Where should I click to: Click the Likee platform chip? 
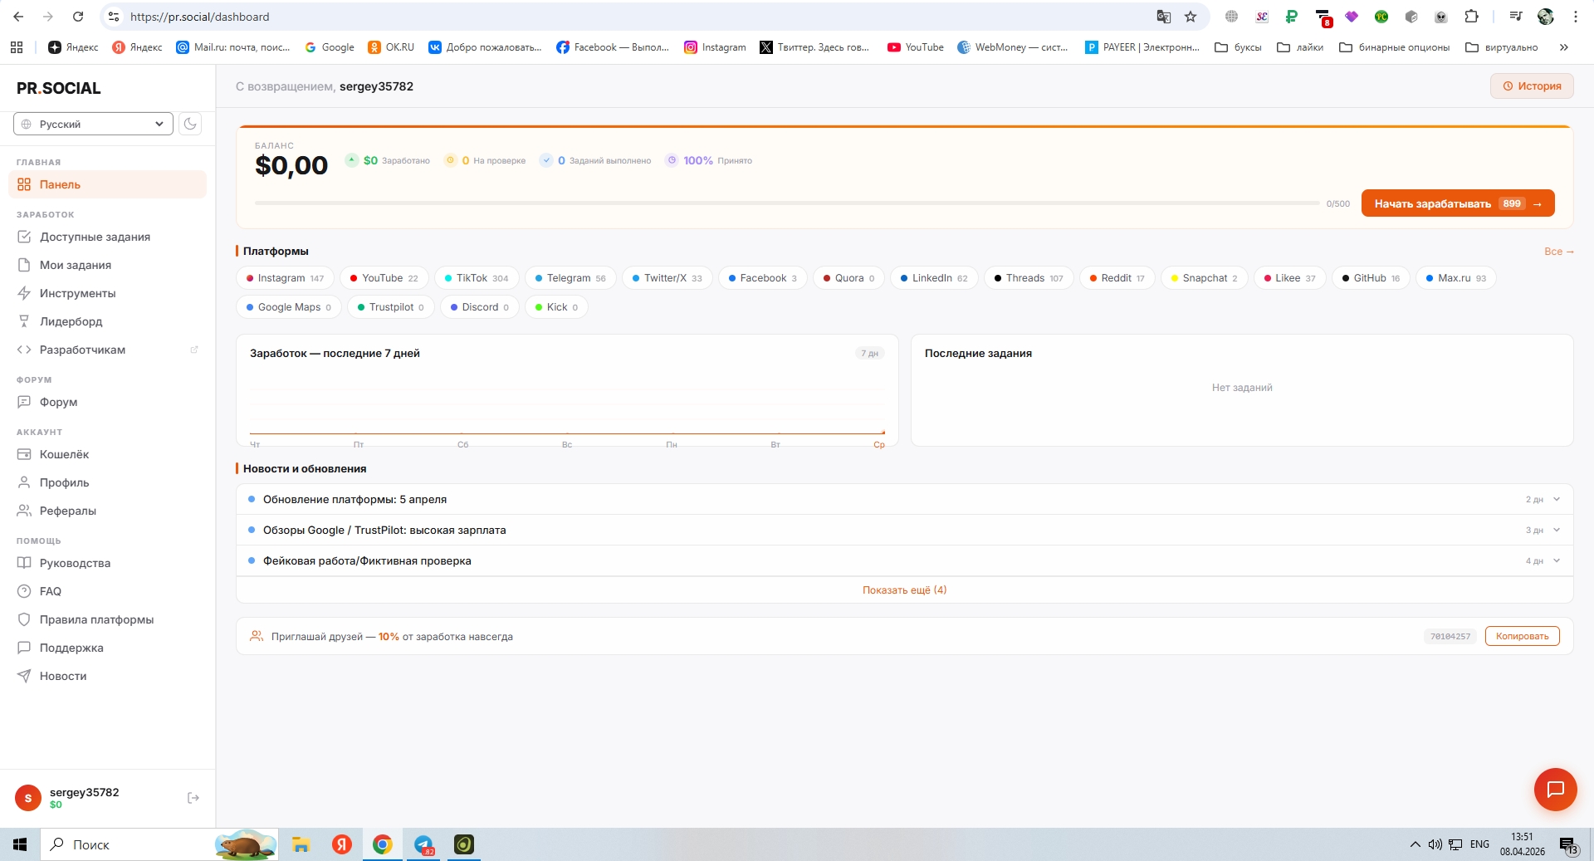(x=1289, y=278)
